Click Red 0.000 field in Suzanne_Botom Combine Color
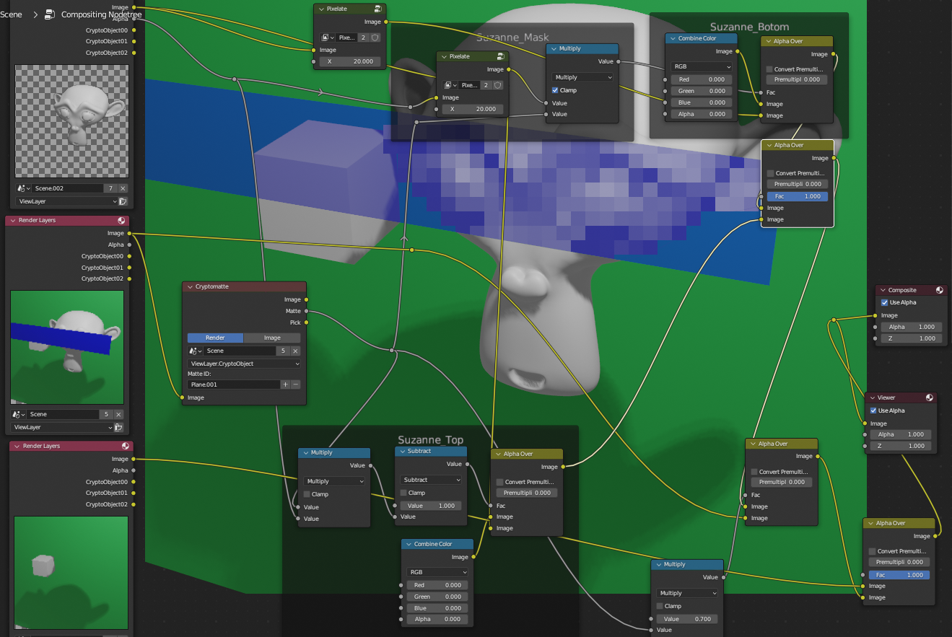Viewport: 952px width, 637px height. tap(701, 79)
